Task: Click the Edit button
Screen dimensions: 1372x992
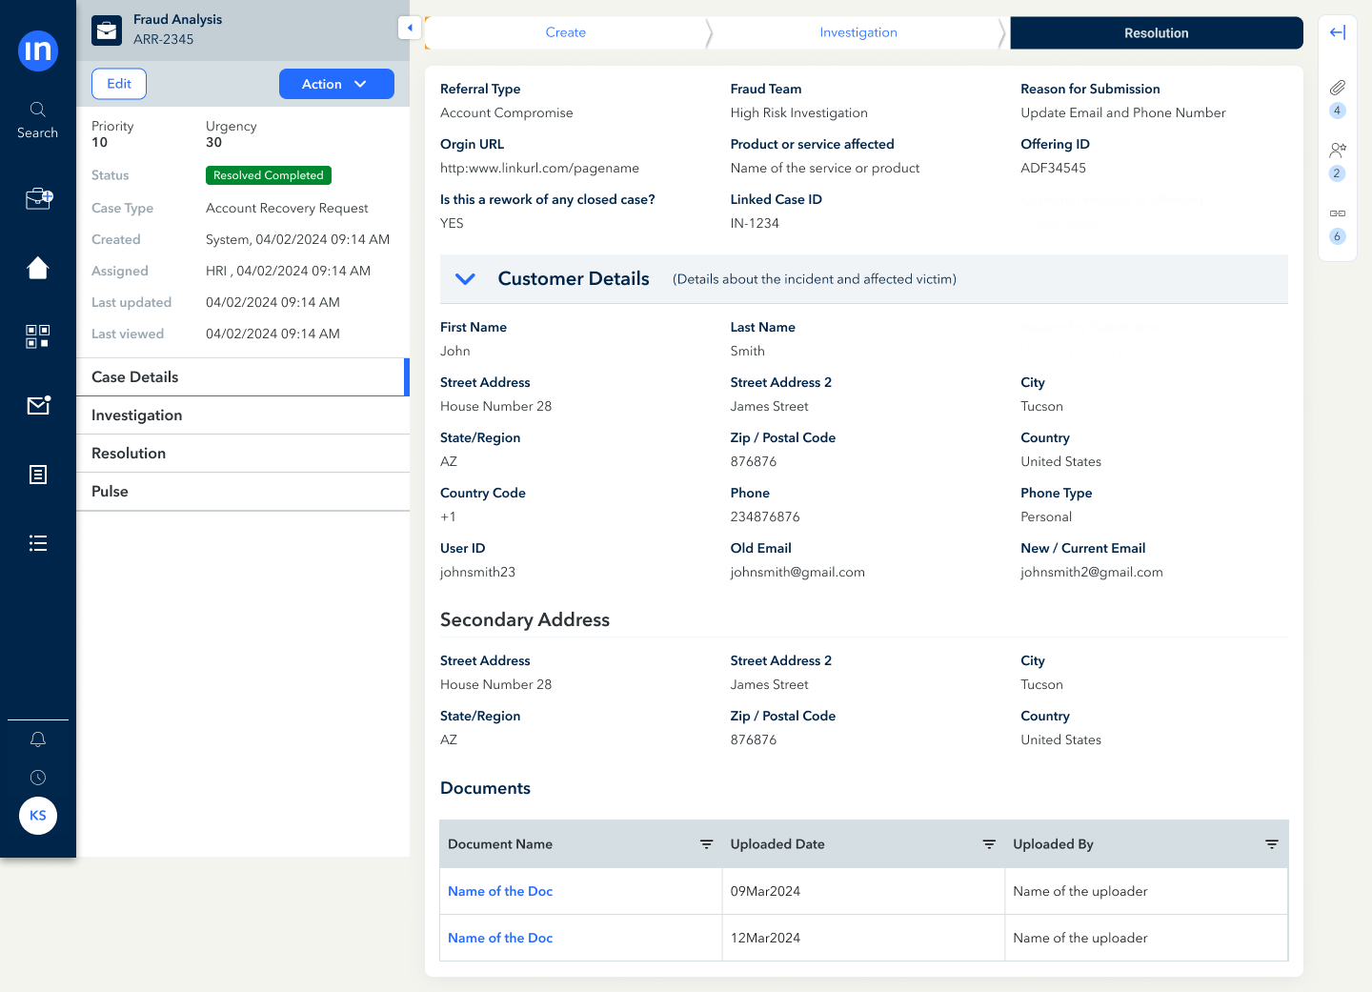Action: coord(119,84)
